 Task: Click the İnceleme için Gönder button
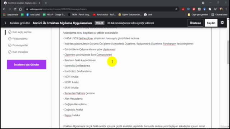pyautogui.click(x=27, y=64)
